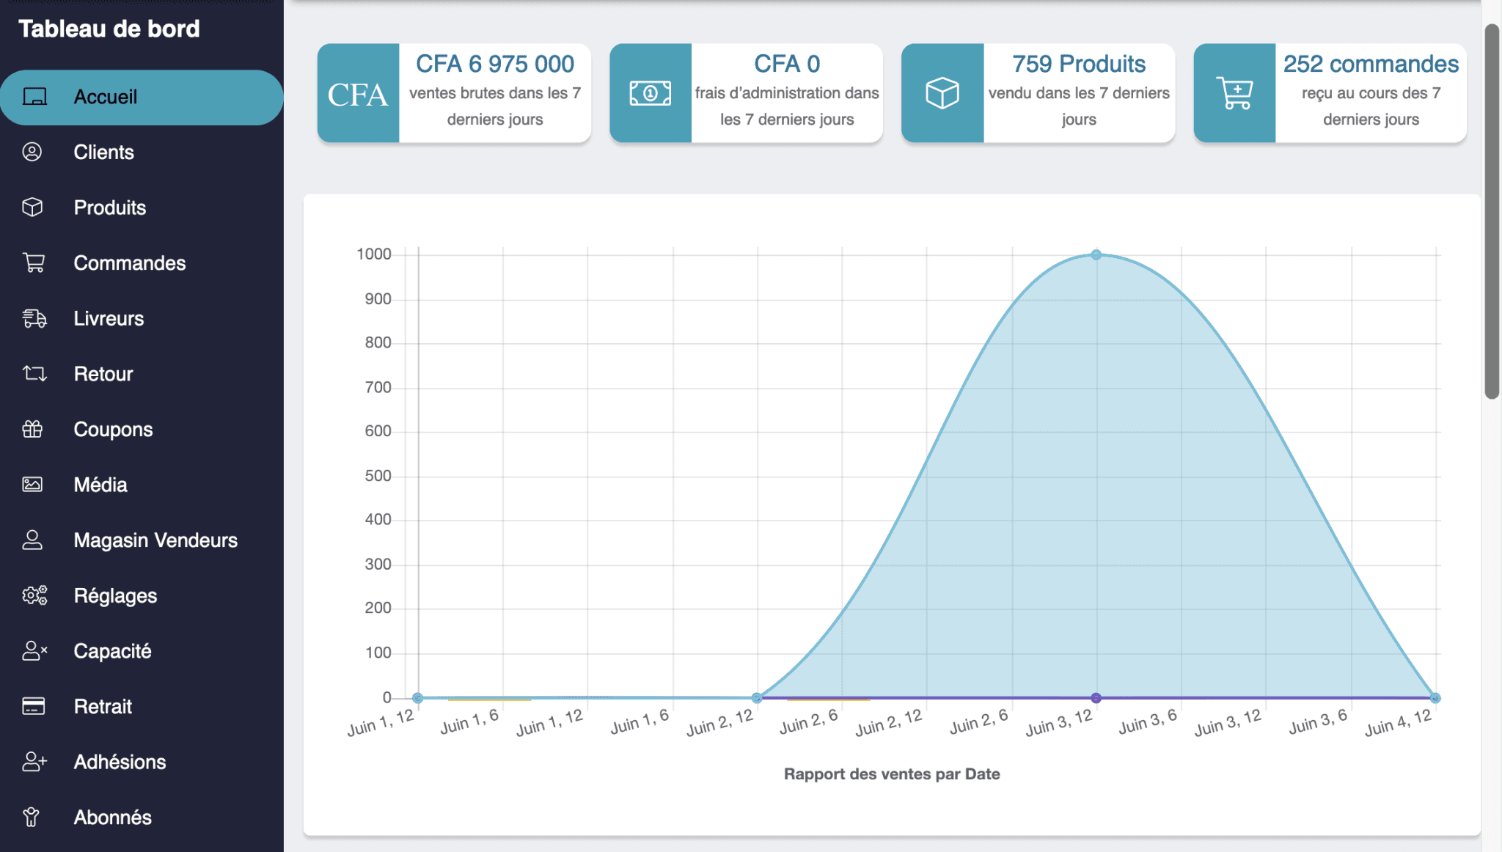Click the Média image icon
Image resolution: width=1502 pixels, height=852 pixels.
pyautogui.click(x=32, y=484)
